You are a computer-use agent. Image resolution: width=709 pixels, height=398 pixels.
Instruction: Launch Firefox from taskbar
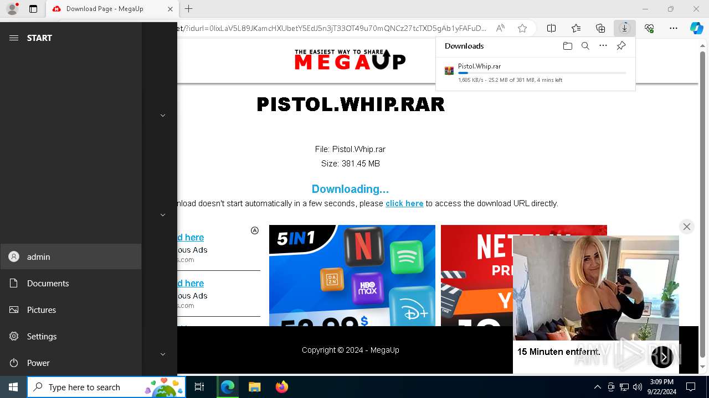pos(281,387)
